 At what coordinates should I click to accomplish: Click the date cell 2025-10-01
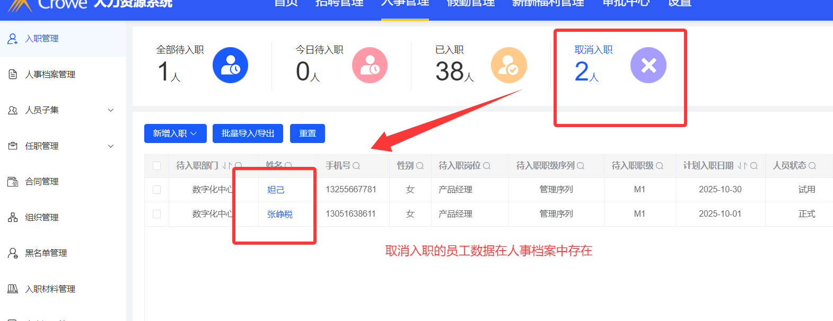click(720, 214)
